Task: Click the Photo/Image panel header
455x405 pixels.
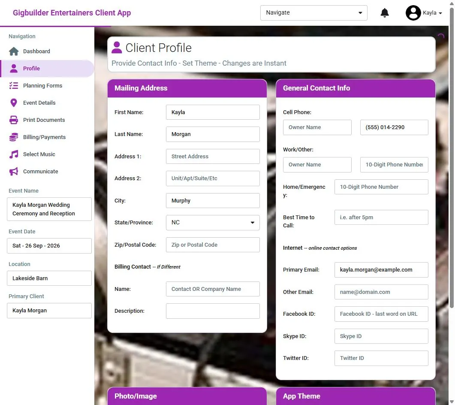Action: [x=187, y=396]
